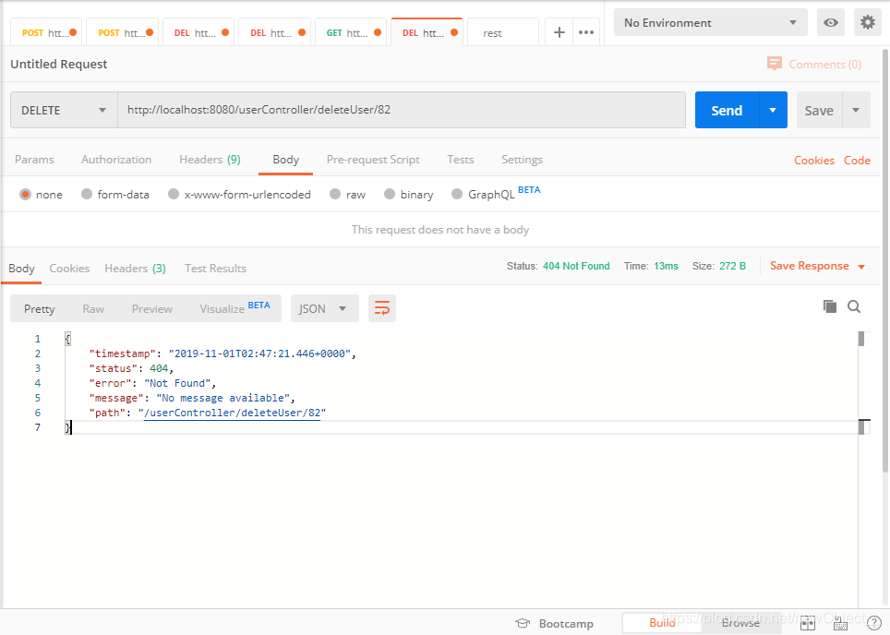Click the 13ms time value
890x635 pixels.
pos(666,266)
